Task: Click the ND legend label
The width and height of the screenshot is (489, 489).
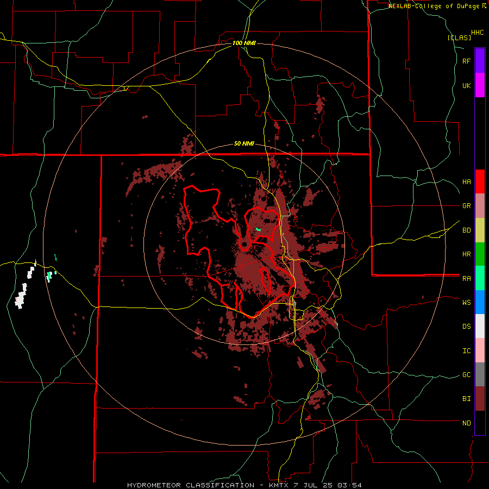Action: [467, 423]
